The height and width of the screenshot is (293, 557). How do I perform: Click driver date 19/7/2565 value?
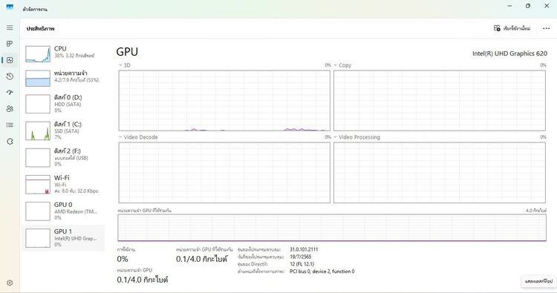[x=301, y=257]
